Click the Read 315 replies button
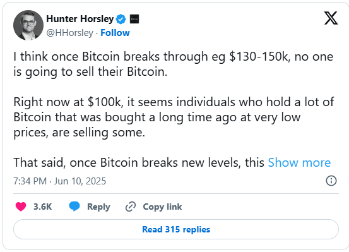The height and width of the screenshot is (252, 349). [x=176, y=229]
